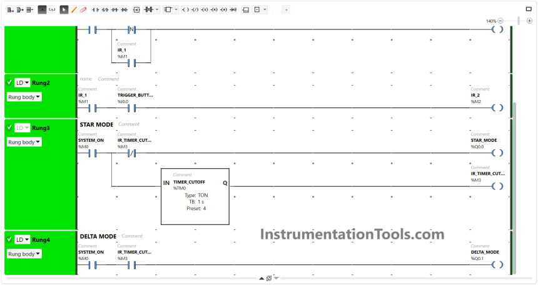Click the fifth coil type icon
538x285 pixels.
pyautogui.click(x=224, y=9)
